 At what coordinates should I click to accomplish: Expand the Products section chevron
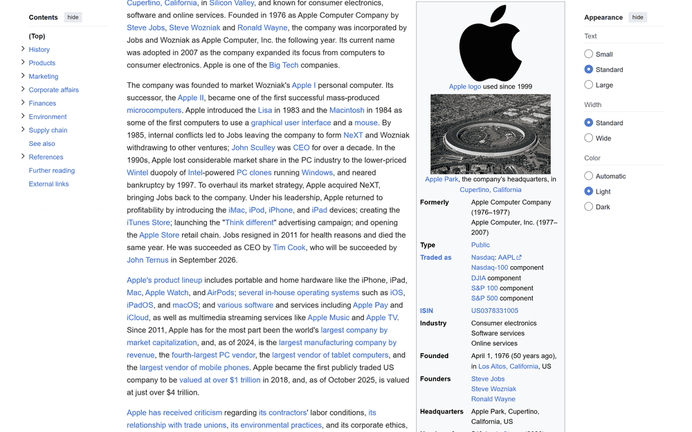coord(23,62)
